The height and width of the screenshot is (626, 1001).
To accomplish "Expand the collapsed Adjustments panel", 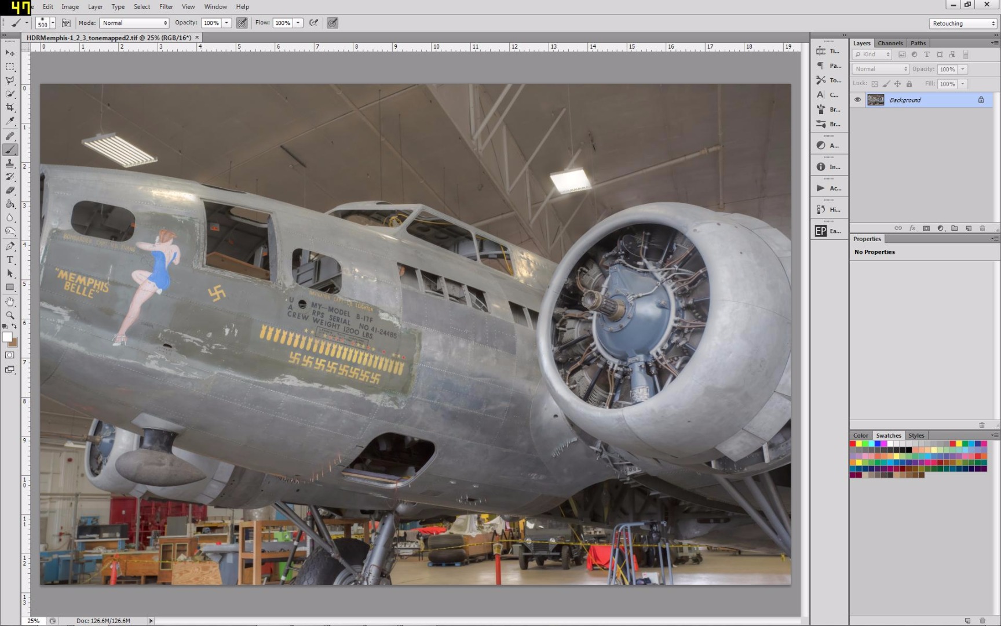I will tap(828, 145).
